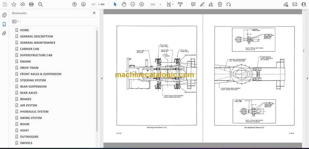Open the Attachments paperclip panel

tap(4, 33)
